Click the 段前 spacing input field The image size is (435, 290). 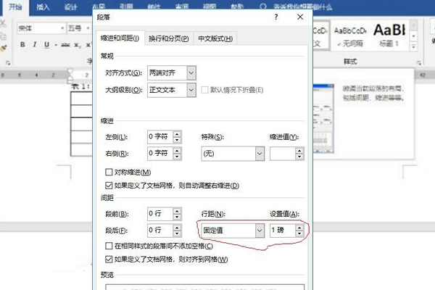point(160,214)
